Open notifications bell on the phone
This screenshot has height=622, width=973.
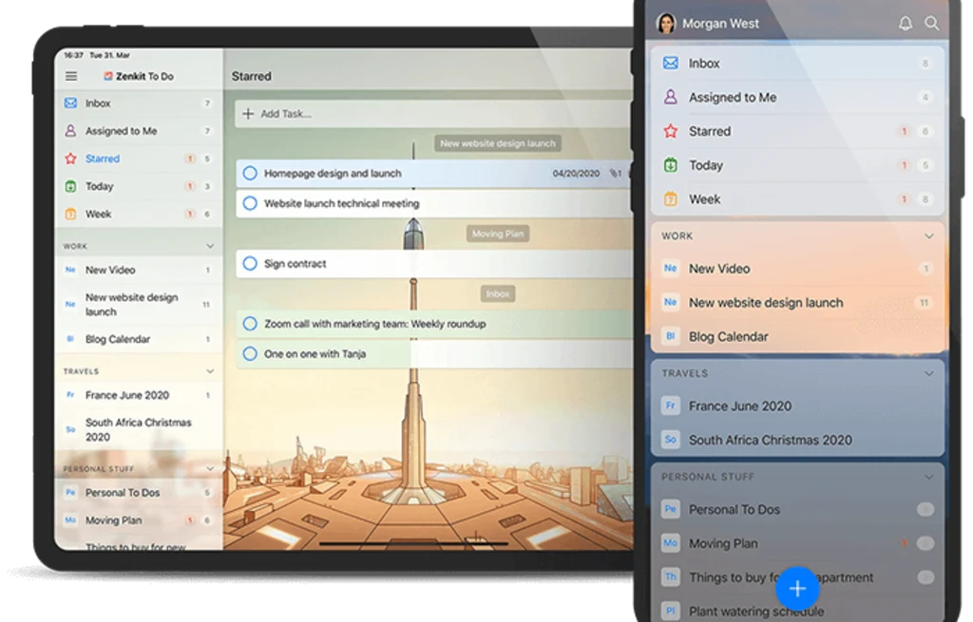pos(906,24)
